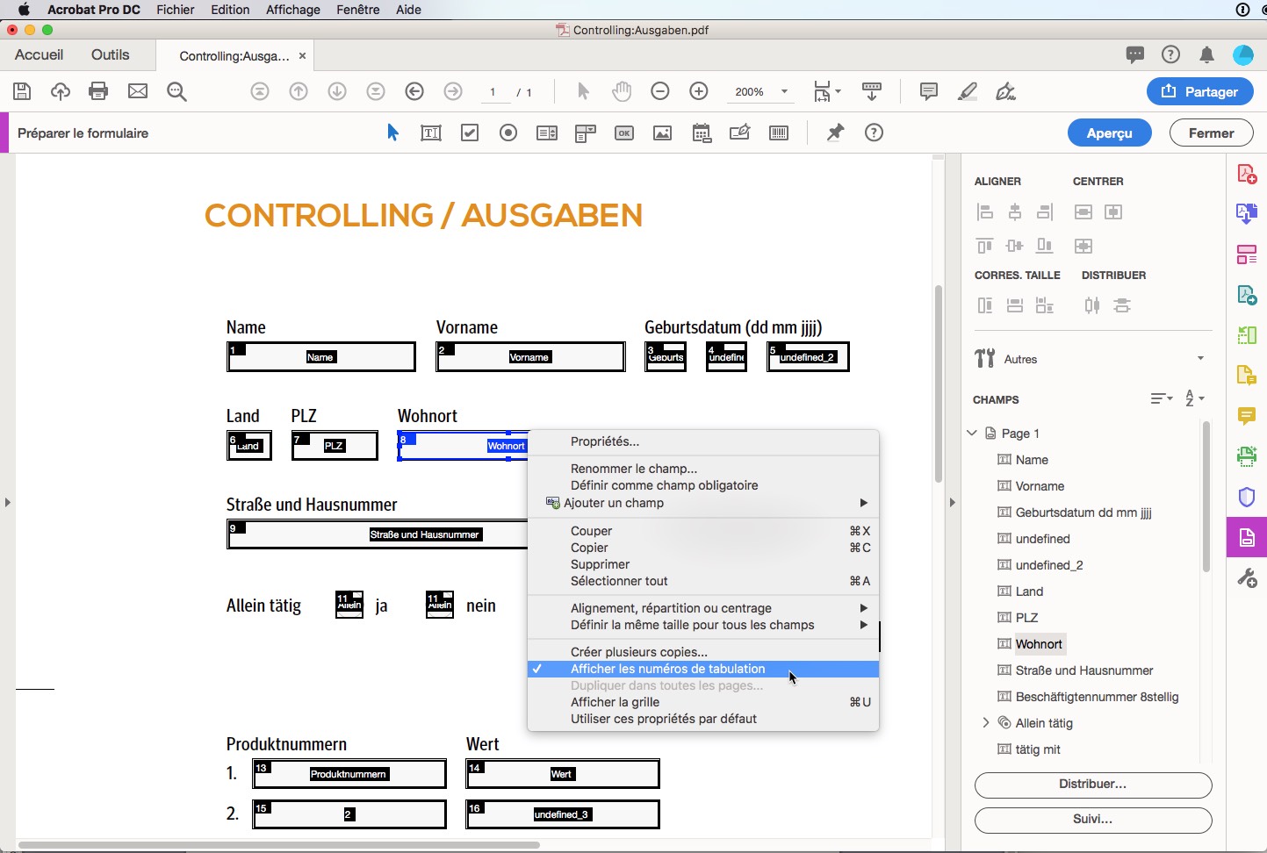The width and height of the screenshot is (1267, 853).
Task: Choose Créer plusieurs copies... entry
Action: pos(703,652)
